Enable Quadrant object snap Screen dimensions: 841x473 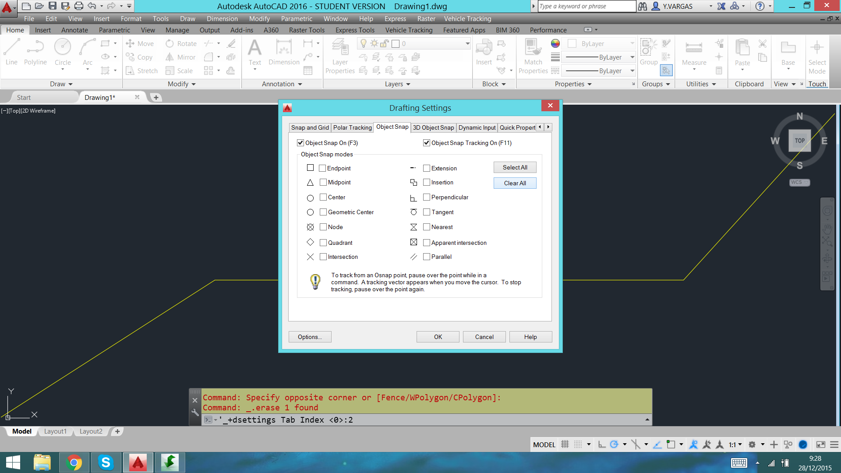click(323, 243)
